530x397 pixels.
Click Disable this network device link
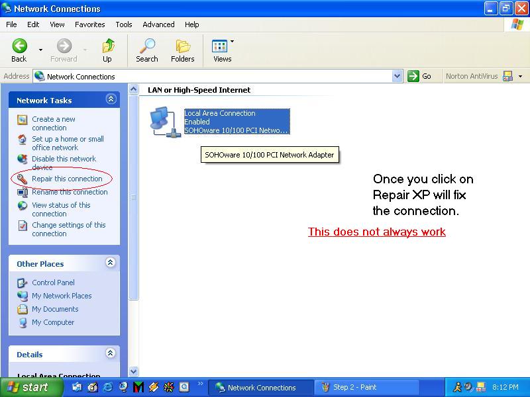[x=64, y=163]
